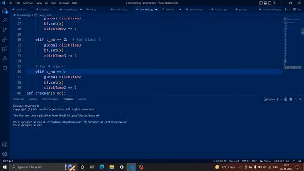
Task: Open the Explorer view in activity bar
Action: (5, 11)
